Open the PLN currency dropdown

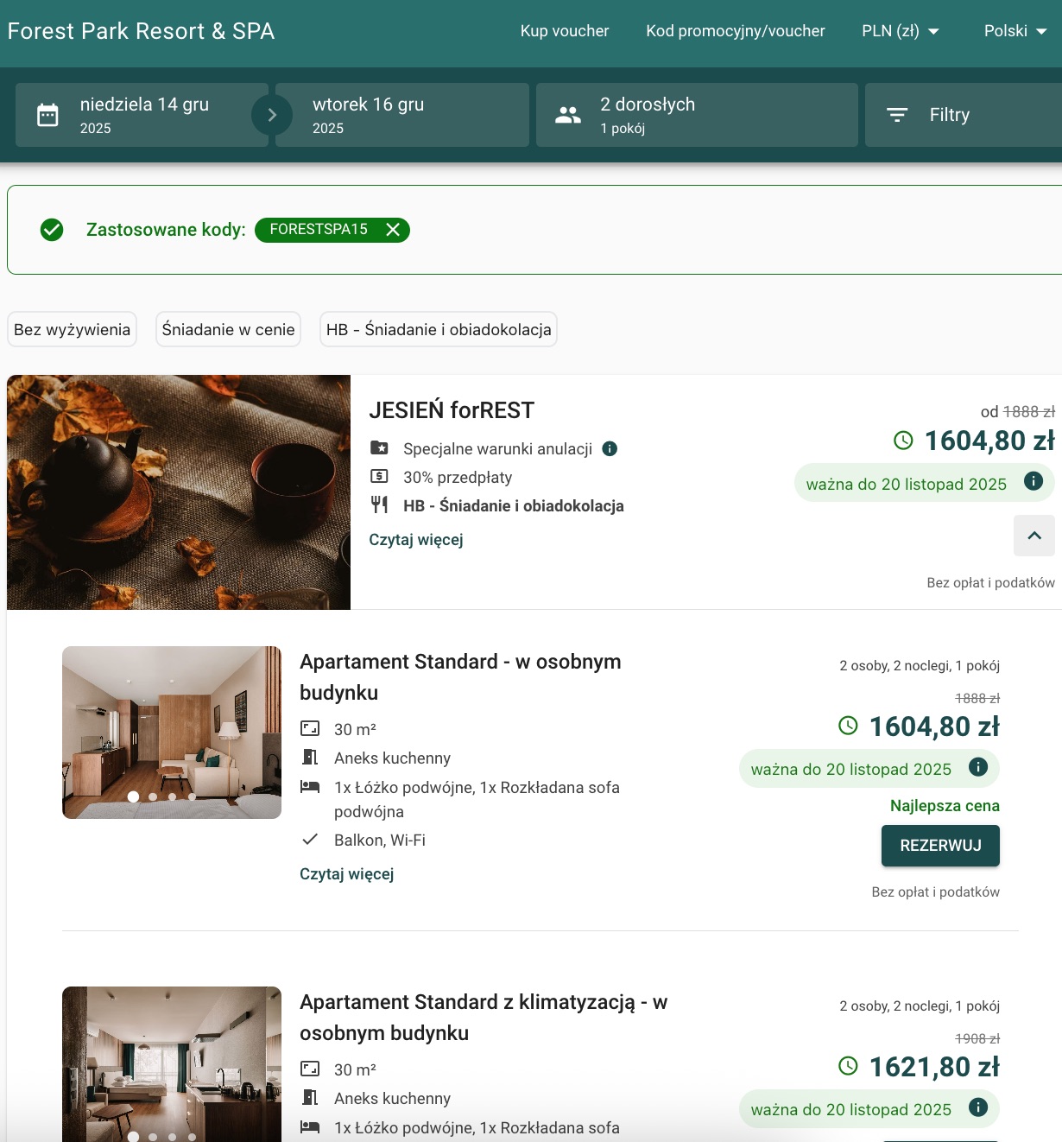900,30
